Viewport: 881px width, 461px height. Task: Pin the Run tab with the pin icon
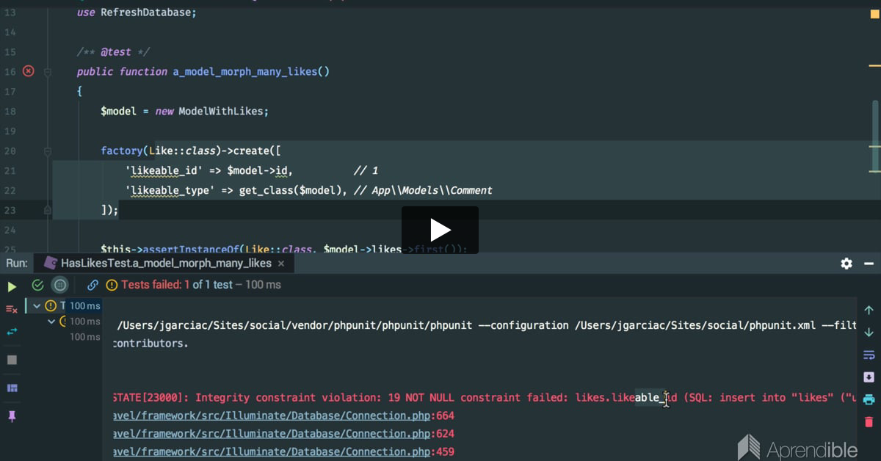tap(12, 416)
